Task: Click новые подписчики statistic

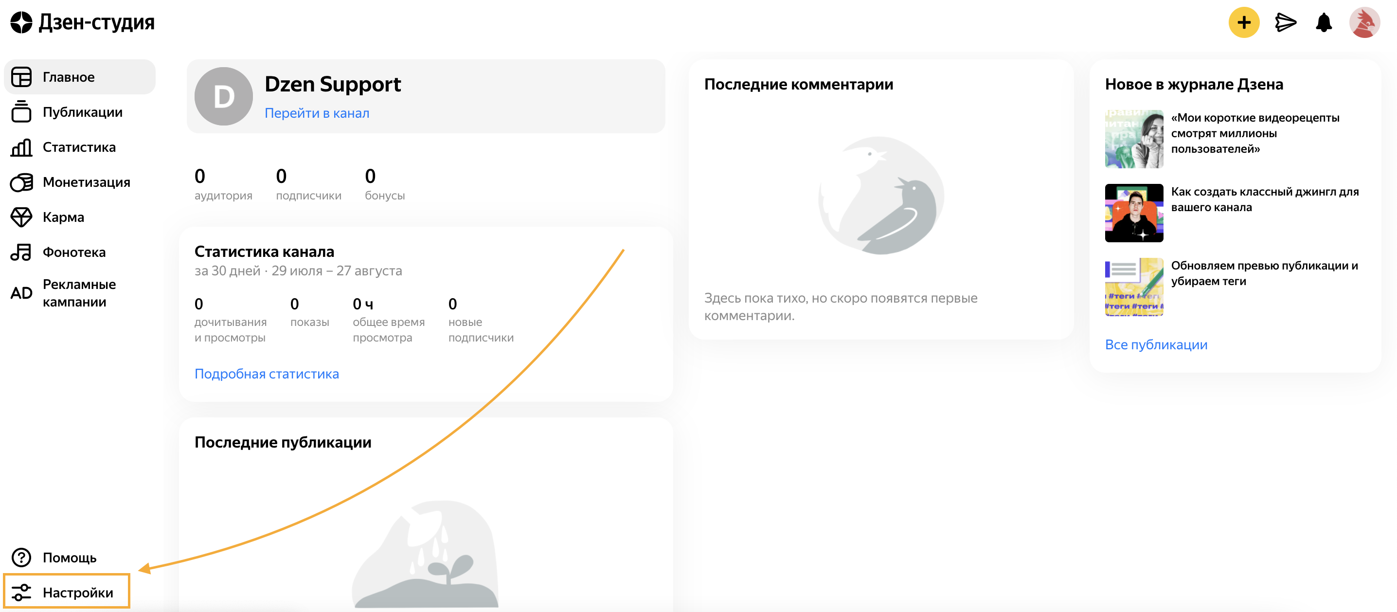Action: (x=481, y=320)
